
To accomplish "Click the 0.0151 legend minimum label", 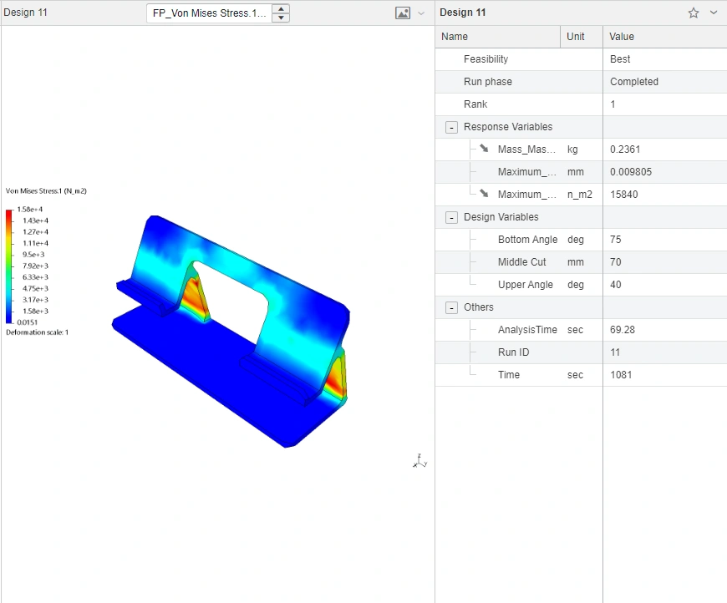I will point(28,322).
